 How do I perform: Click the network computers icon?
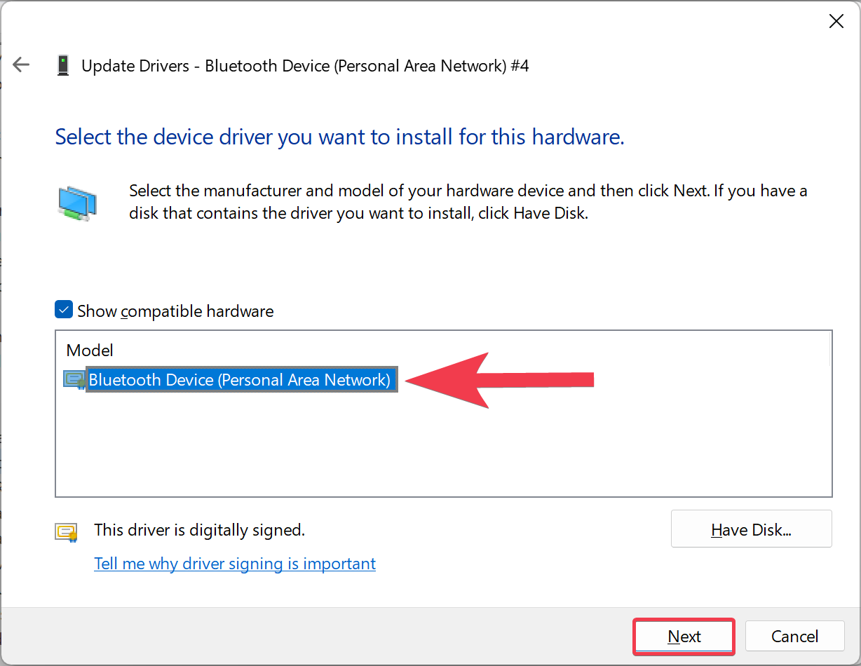pos(76,203)
